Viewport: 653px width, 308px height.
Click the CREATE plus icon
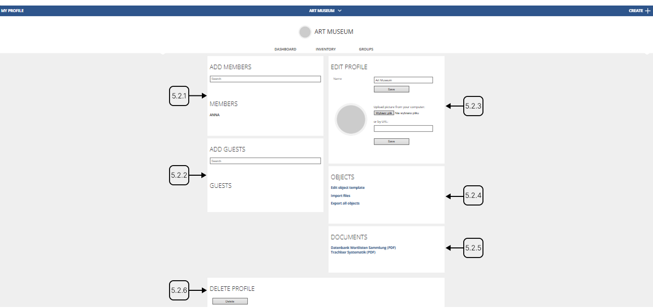click(647, 11)
